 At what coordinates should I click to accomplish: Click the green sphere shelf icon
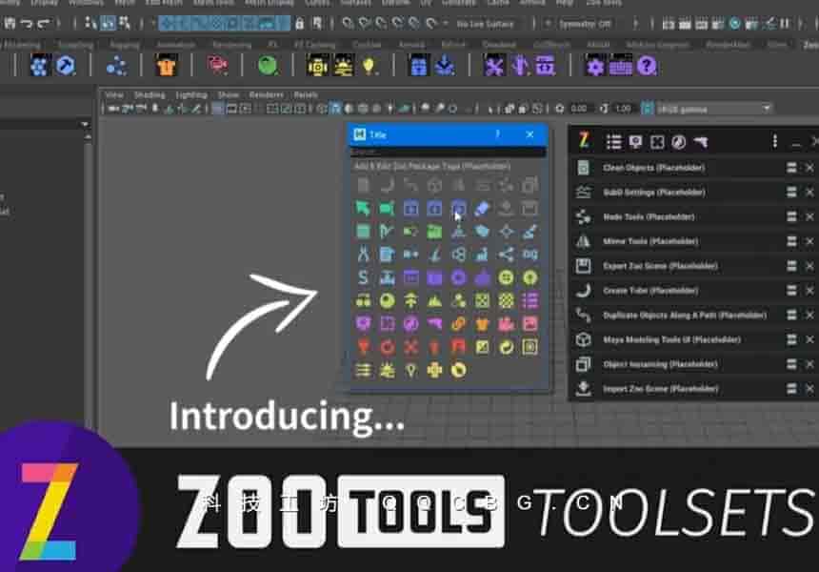pyautogui.click(x=268, y=66)
